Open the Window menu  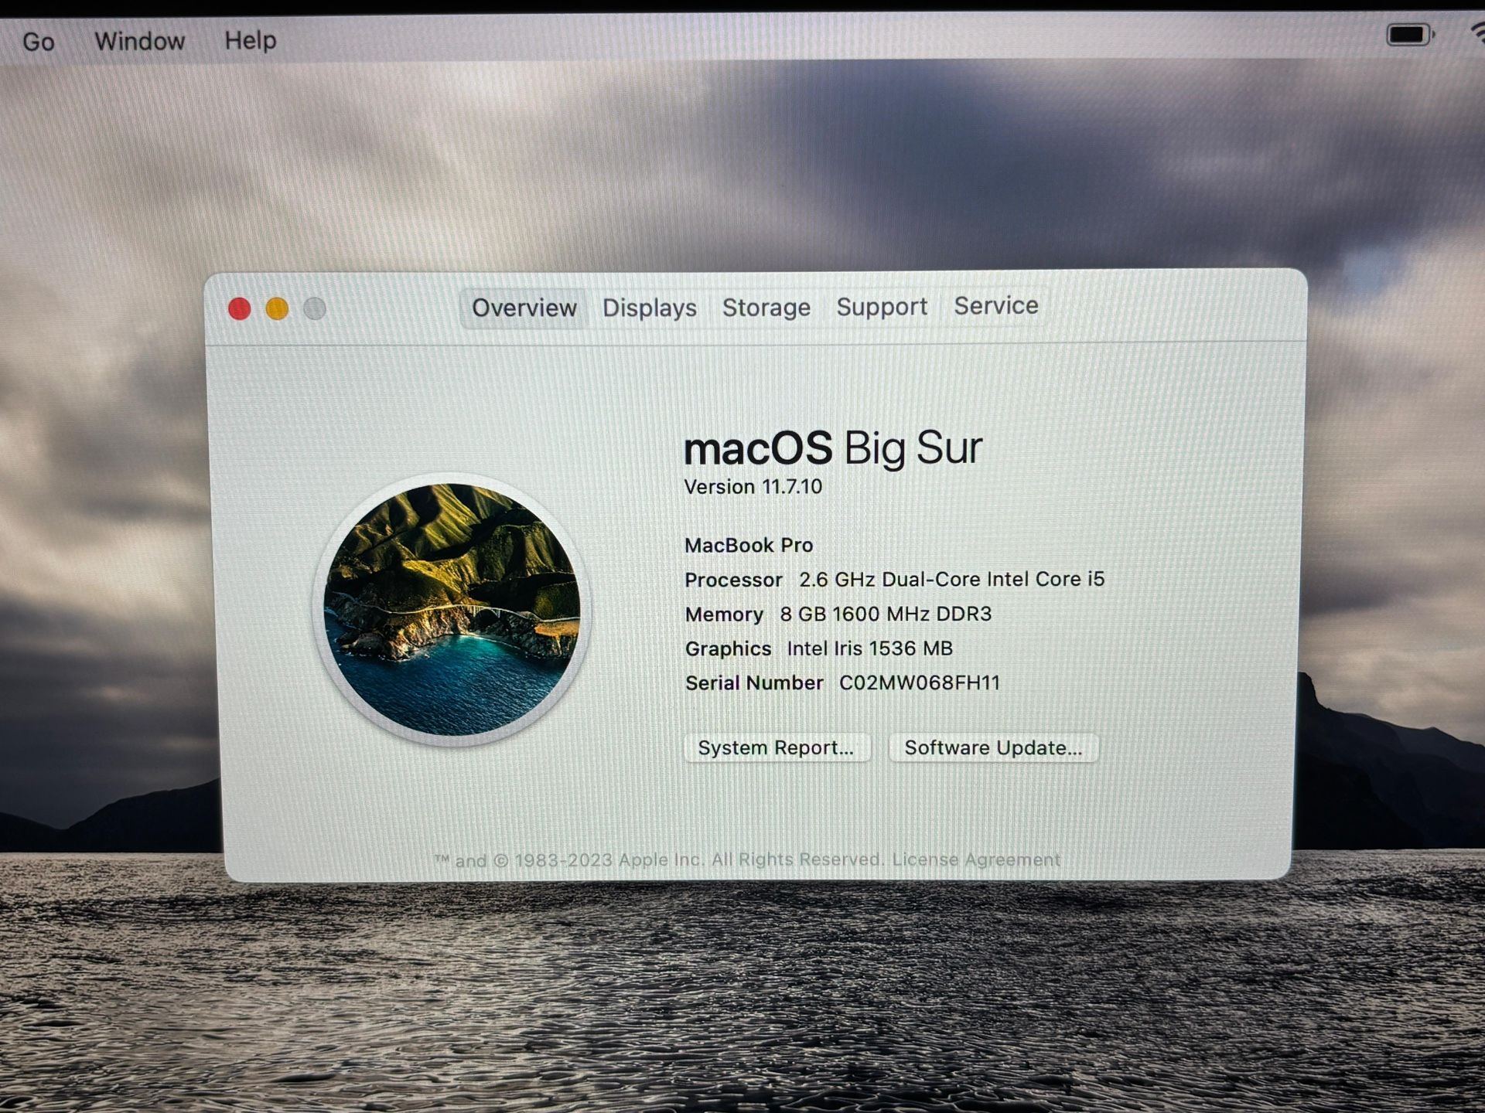tap(139, 40)
